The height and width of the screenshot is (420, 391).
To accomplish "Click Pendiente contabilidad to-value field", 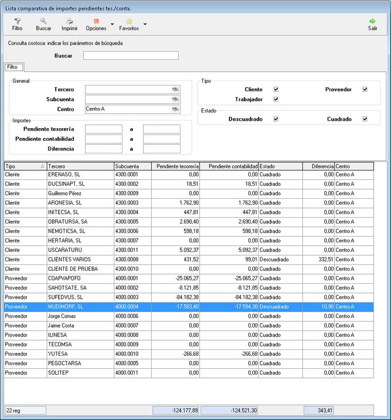I will coord(162,139).
